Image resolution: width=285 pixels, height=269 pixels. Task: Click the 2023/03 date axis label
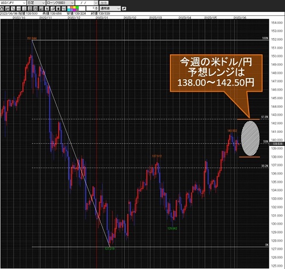point(156,18)
